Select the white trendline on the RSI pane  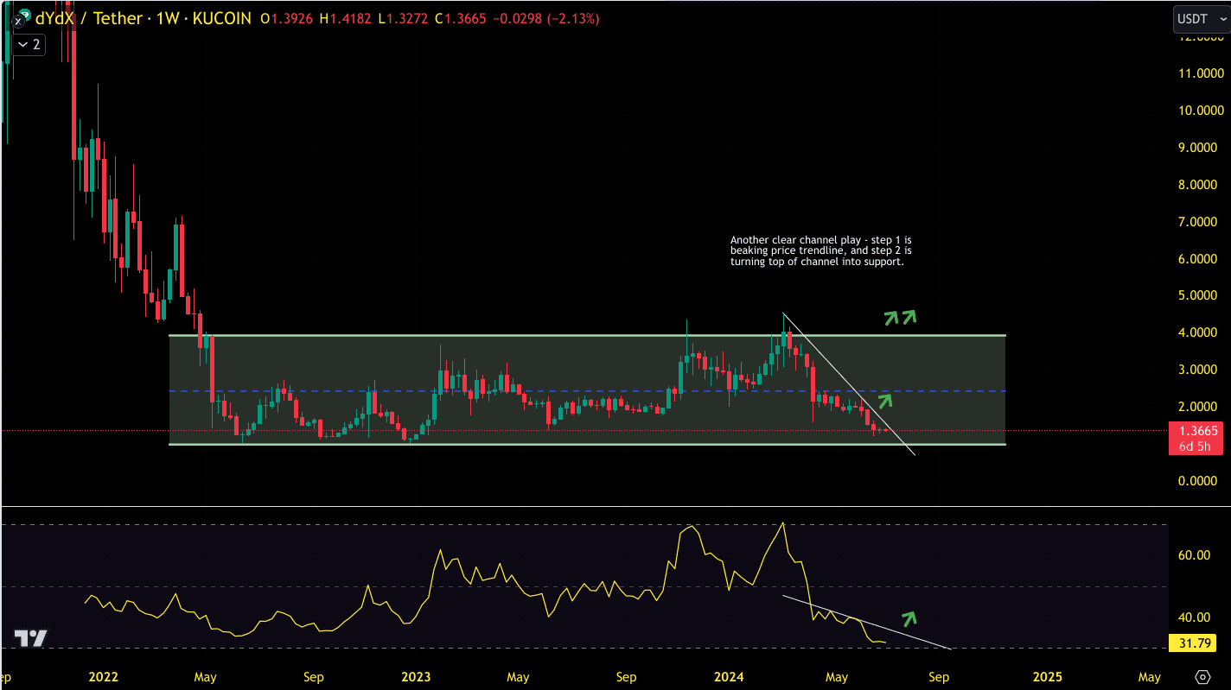point(867,622)
